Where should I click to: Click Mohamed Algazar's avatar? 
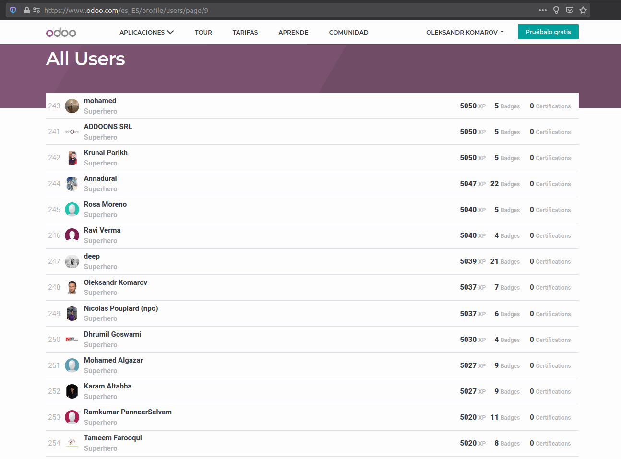[72, 365]
